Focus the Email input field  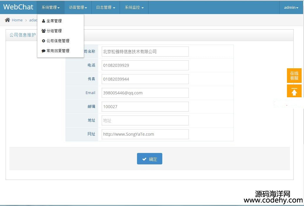coord(145,93)
